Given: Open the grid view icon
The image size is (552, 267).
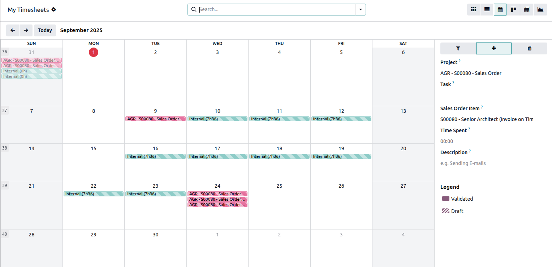Looking at the screenshot, I should [x=474, y=9].
